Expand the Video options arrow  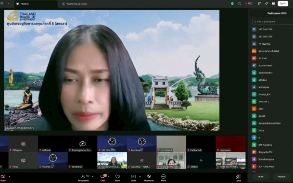point(9,176)
